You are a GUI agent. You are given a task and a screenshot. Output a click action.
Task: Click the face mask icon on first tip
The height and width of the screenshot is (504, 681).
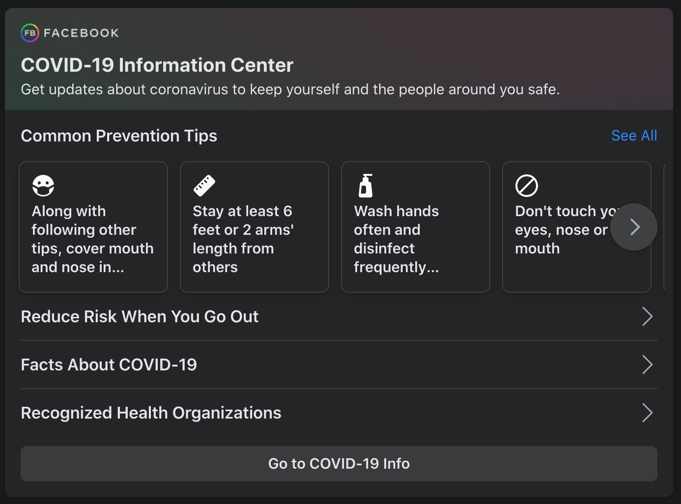click(43, 185)
